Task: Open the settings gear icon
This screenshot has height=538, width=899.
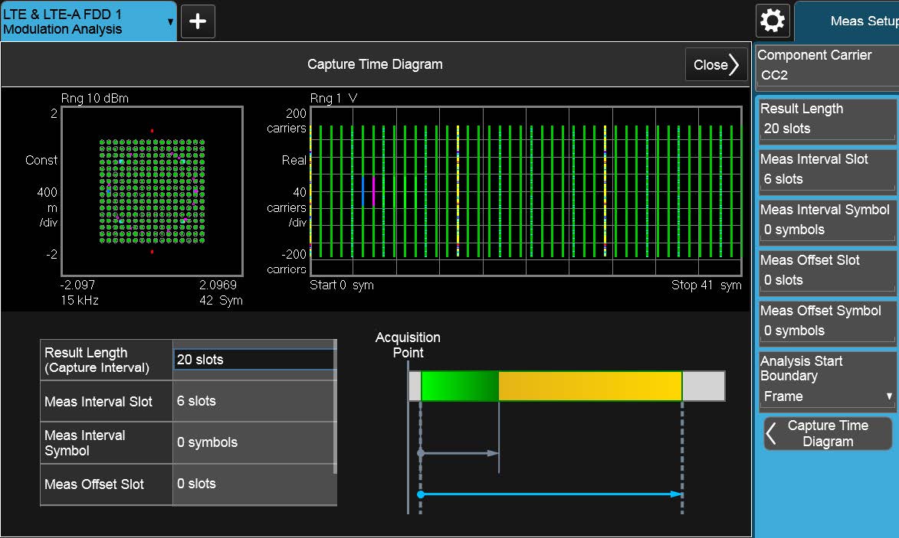Action: click(x=772, y=21)
